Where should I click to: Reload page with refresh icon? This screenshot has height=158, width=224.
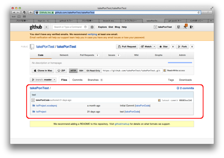pos(199,13)
